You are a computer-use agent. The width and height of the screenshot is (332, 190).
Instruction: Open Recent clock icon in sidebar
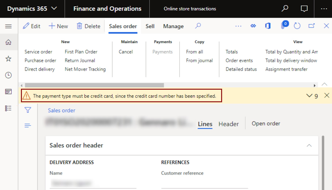pos(9,75)
